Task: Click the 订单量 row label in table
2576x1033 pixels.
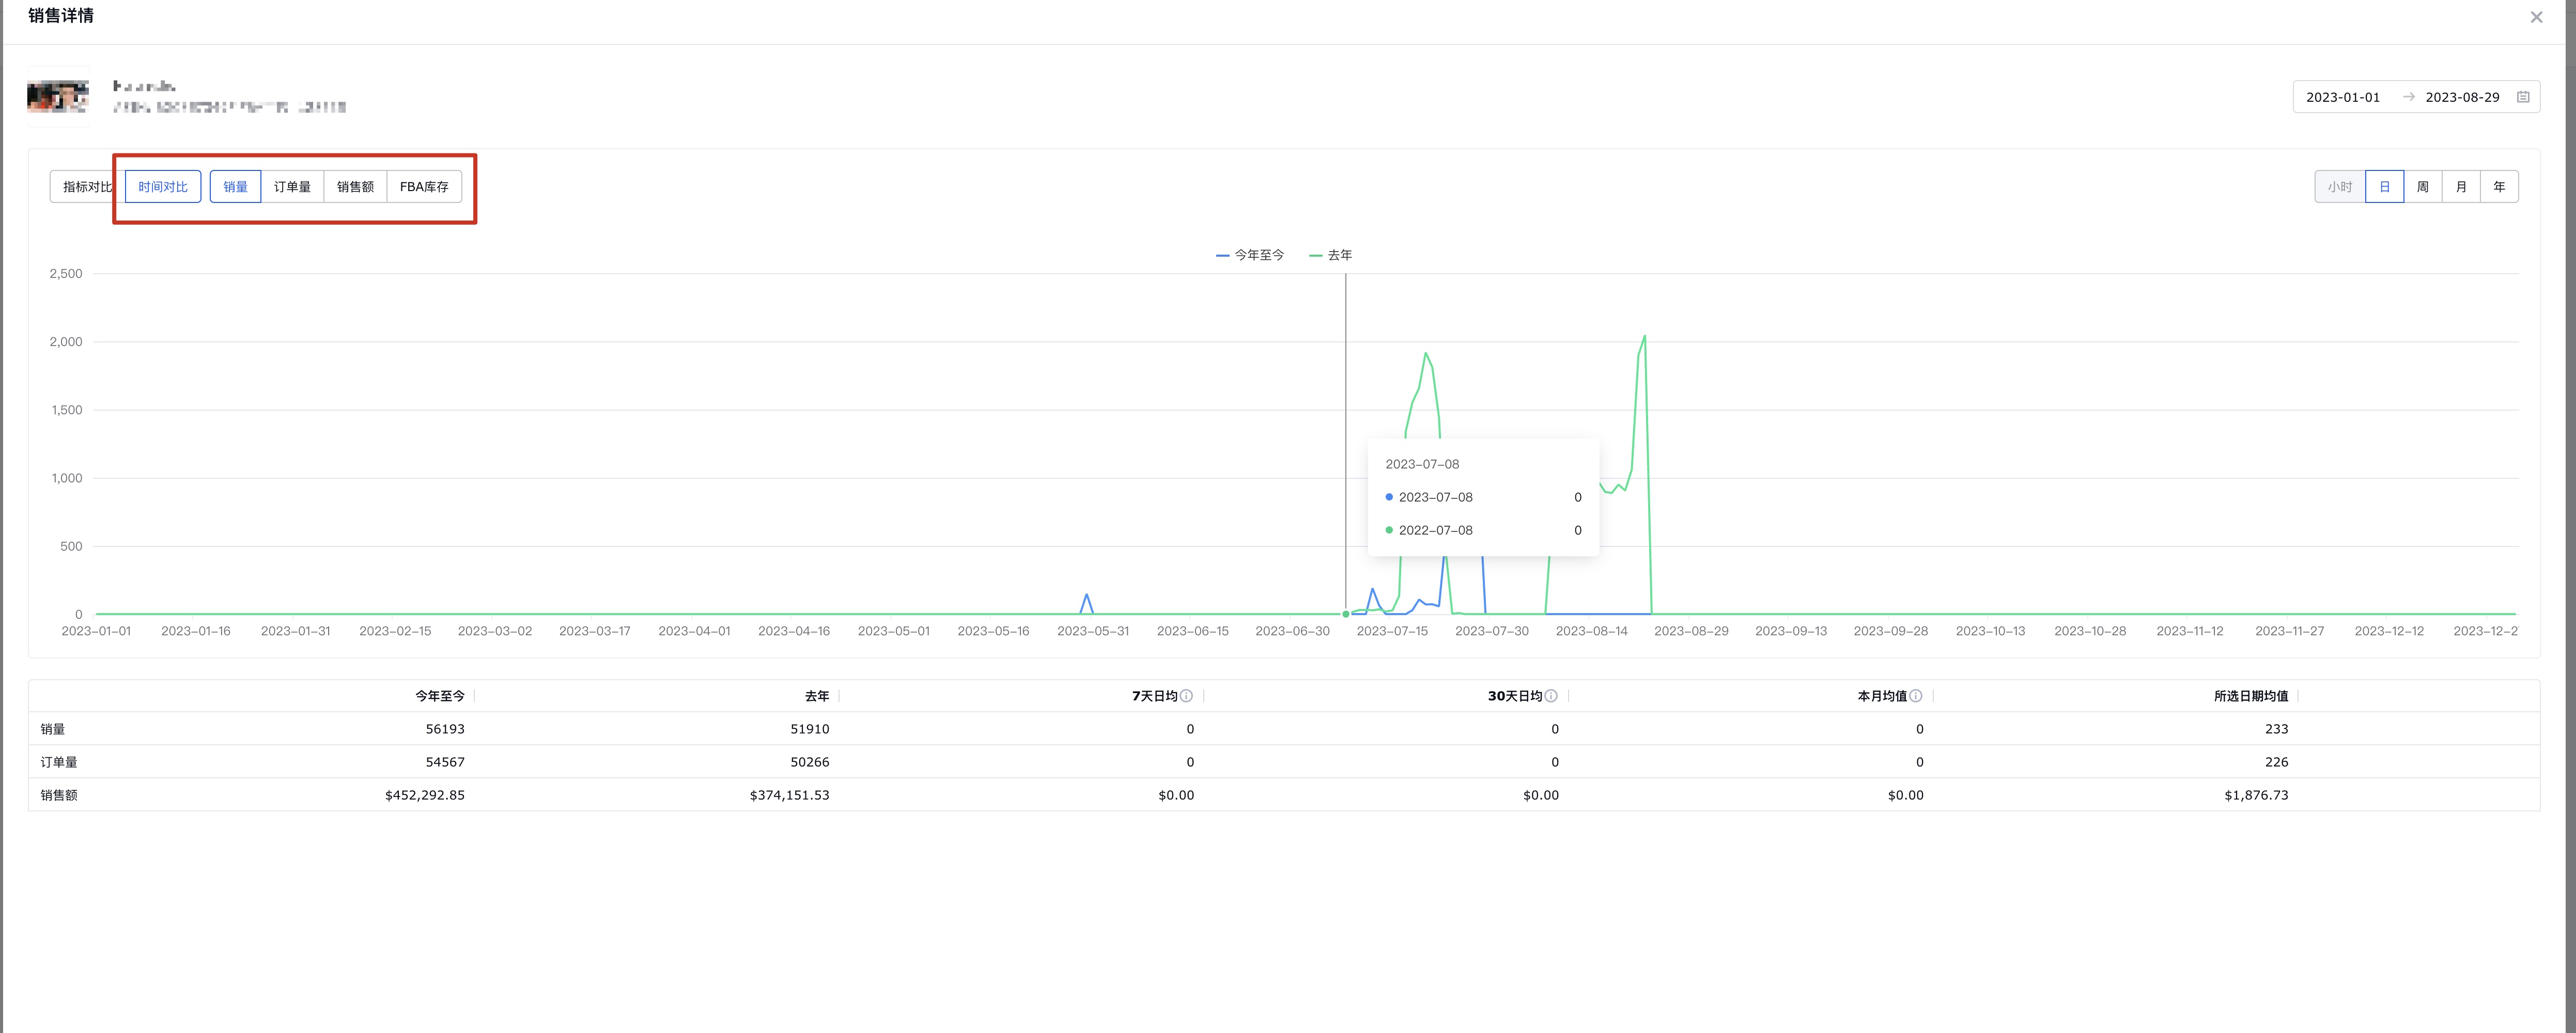Action: click(59, 762)
